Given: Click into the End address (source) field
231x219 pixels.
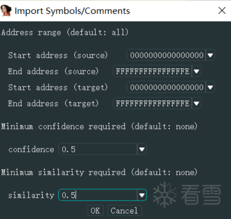Looking at the screenshot, I should coord(152,71).
